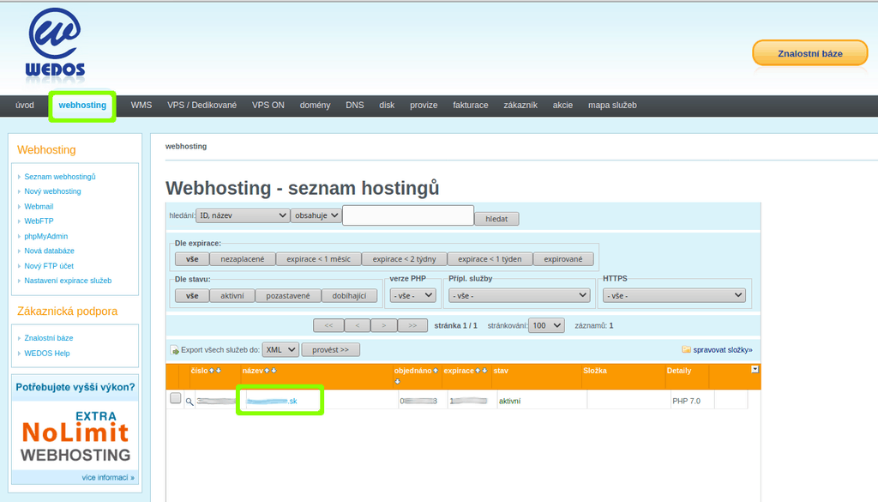This screenshot has height=502, width=878.
Task: Filter hostings by dobíhající state
Action: point(350,296)
